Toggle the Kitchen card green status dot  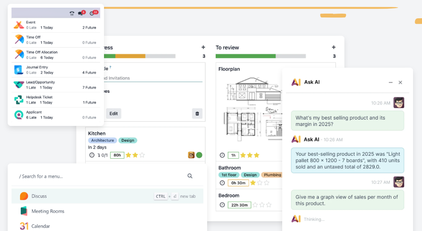click(199, 155)
